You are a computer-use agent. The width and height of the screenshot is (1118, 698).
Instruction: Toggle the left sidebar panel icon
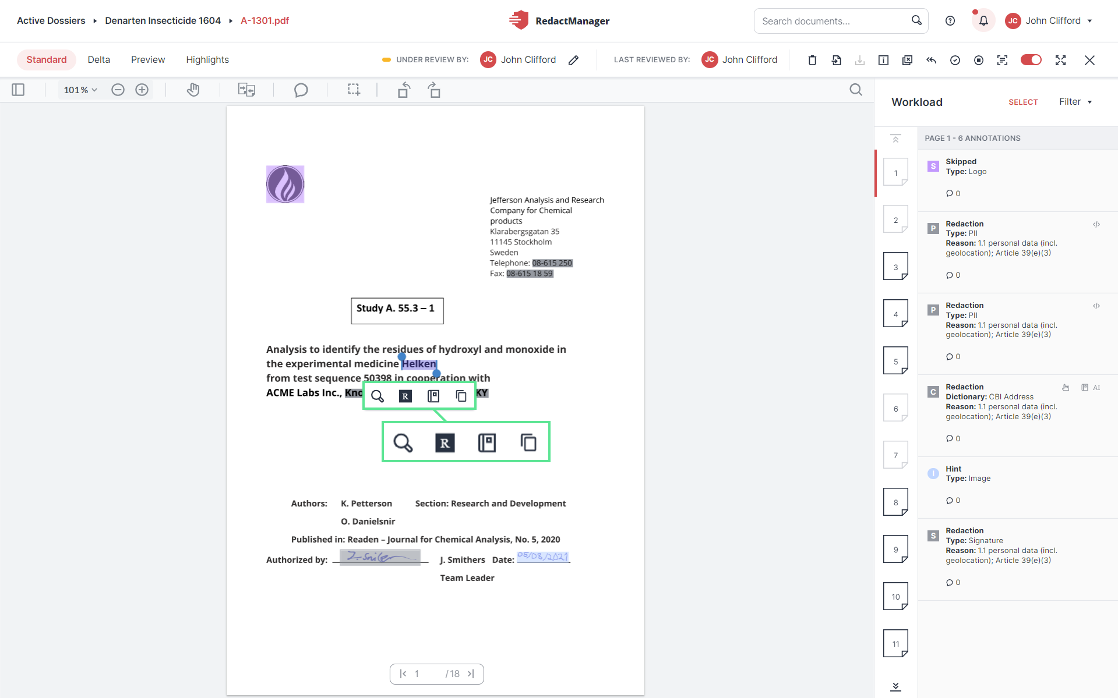18,90
